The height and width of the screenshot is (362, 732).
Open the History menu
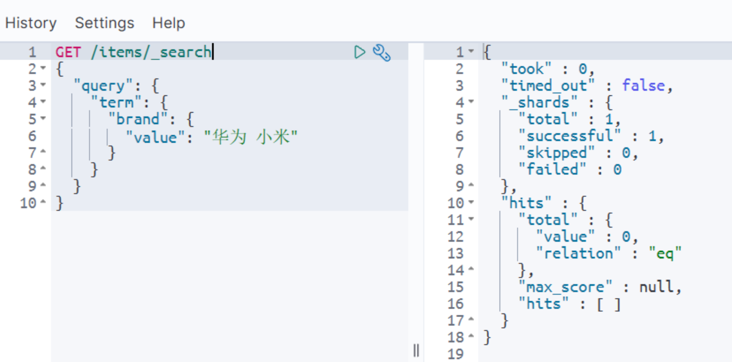(31, 23)
